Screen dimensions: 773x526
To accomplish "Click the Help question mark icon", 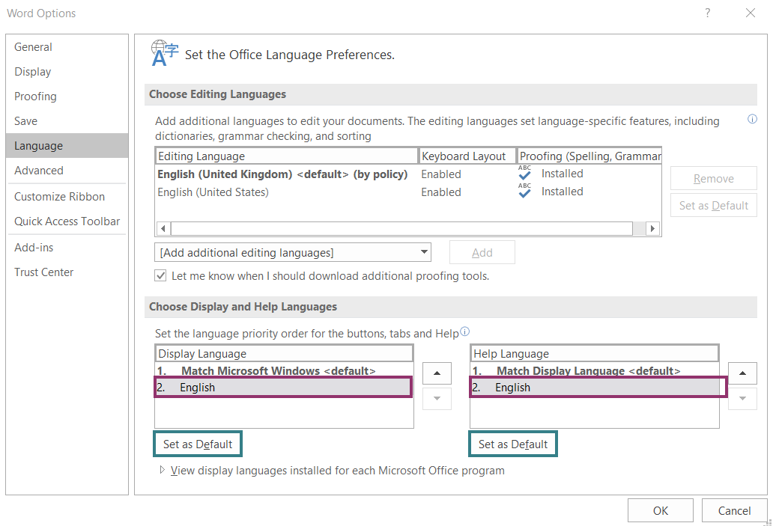I will click(x=706, y=13).
